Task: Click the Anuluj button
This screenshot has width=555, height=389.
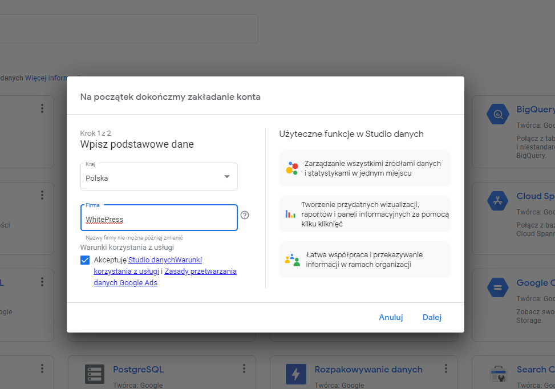Action: (x=391, y=318)
